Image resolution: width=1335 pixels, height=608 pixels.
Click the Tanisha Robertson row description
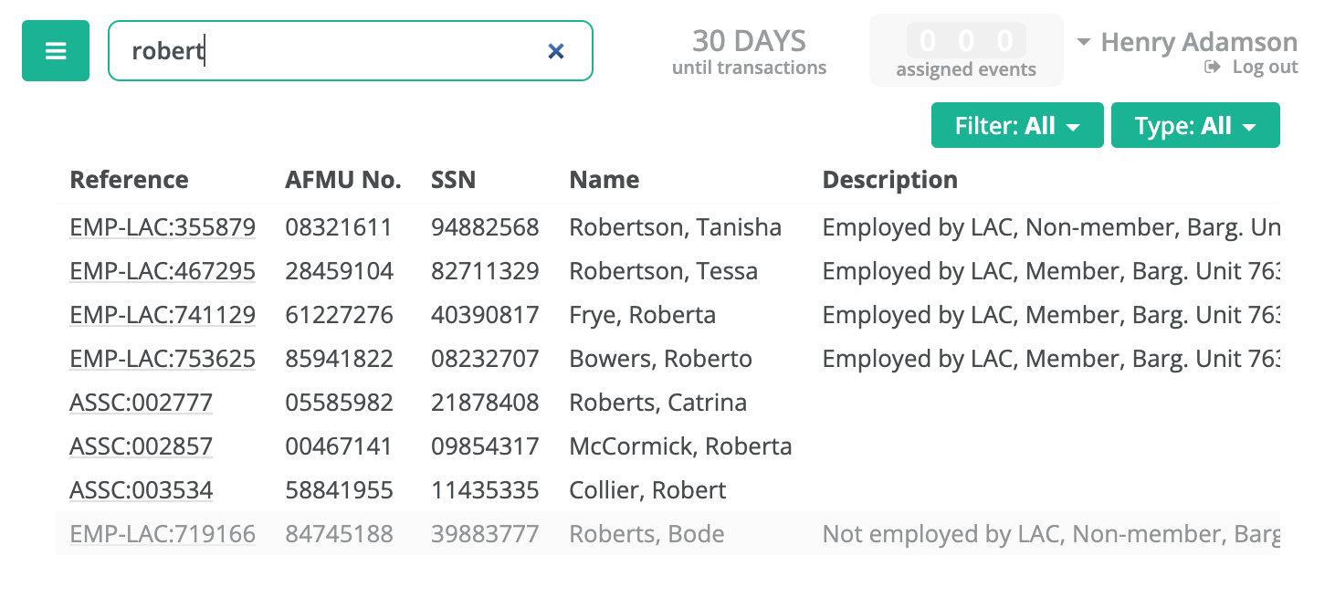point(1051,227)
